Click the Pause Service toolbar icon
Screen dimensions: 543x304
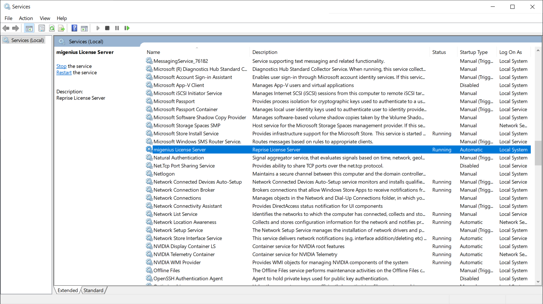click(117, 28)
